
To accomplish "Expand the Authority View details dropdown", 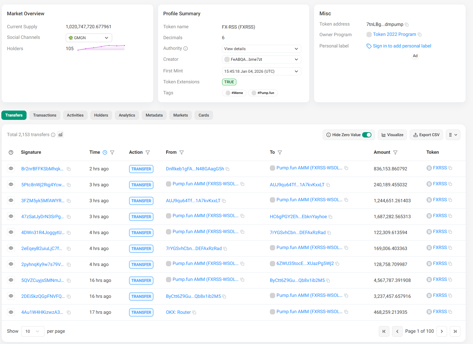I will (261, 49).
